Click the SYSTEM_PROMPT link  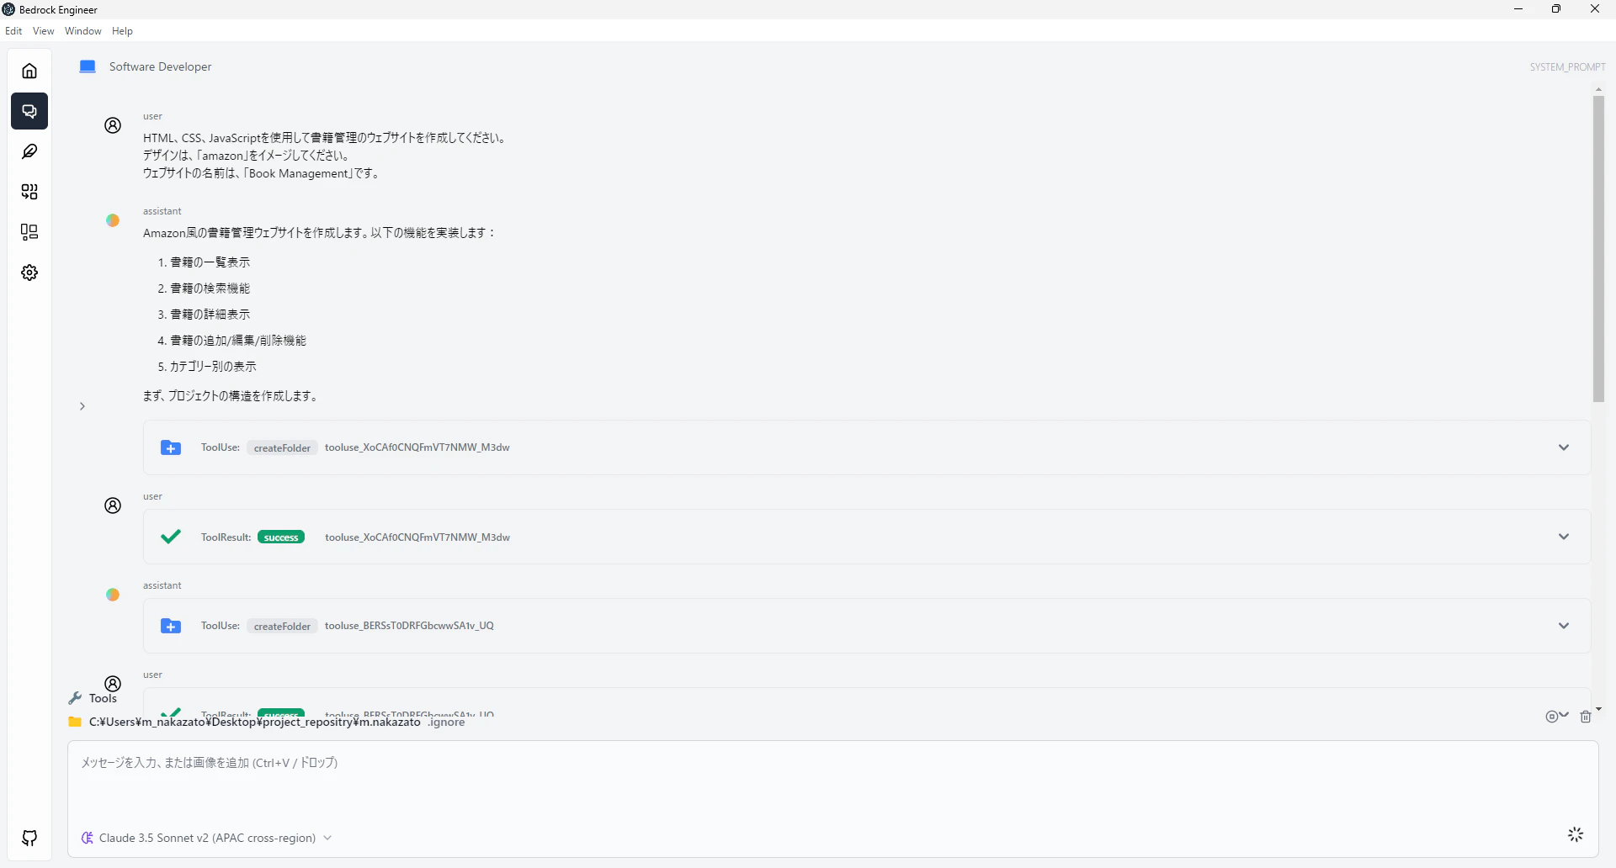click(1567, 67)
